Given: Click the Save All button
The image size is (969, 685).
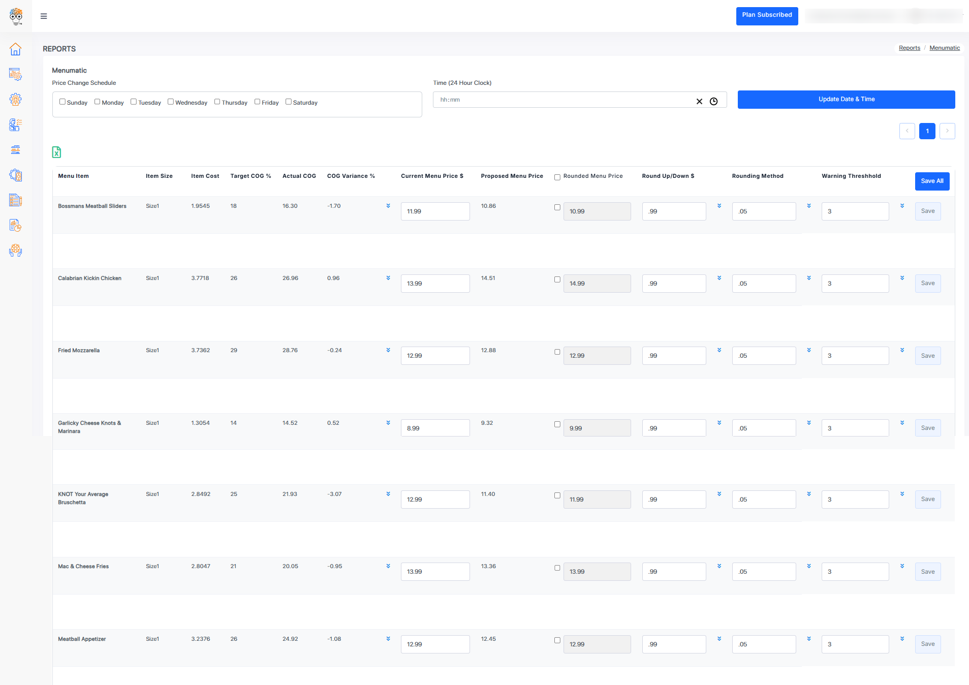Looking at the screenshot, I should [x=932, y=181].
